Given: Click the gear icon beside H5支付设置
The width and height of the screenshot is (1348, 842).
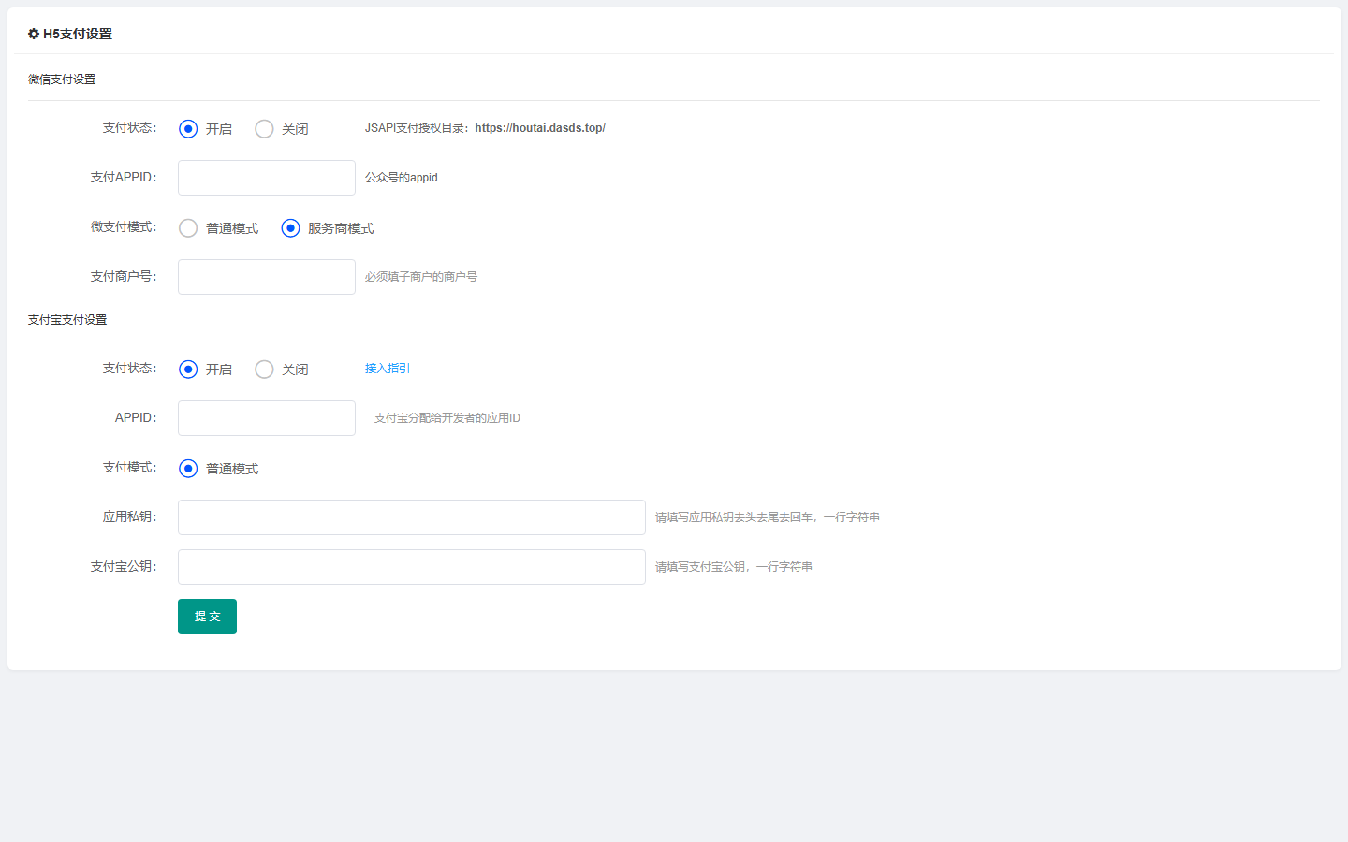Looking at the screenshot, I should tap(34, 34).
